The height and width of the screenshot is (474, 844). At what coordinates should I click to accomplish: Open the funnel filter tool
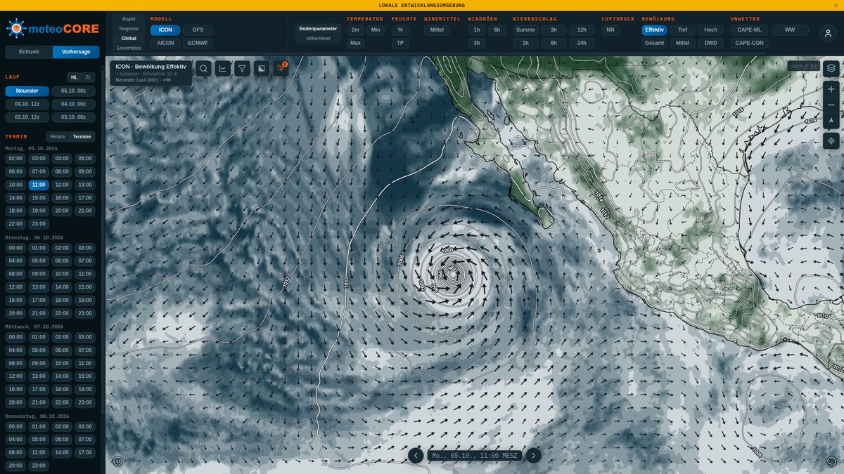242,68
